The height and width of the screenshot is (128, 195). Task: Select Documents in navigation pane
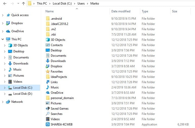(21, 57)
